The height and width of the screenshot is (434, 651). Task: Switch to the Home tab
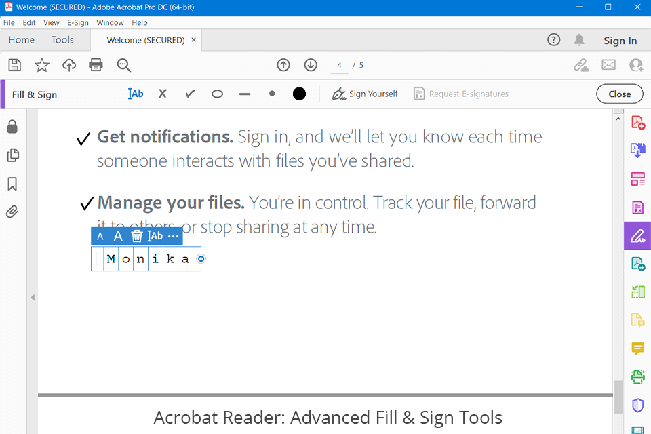pos(21,40)
